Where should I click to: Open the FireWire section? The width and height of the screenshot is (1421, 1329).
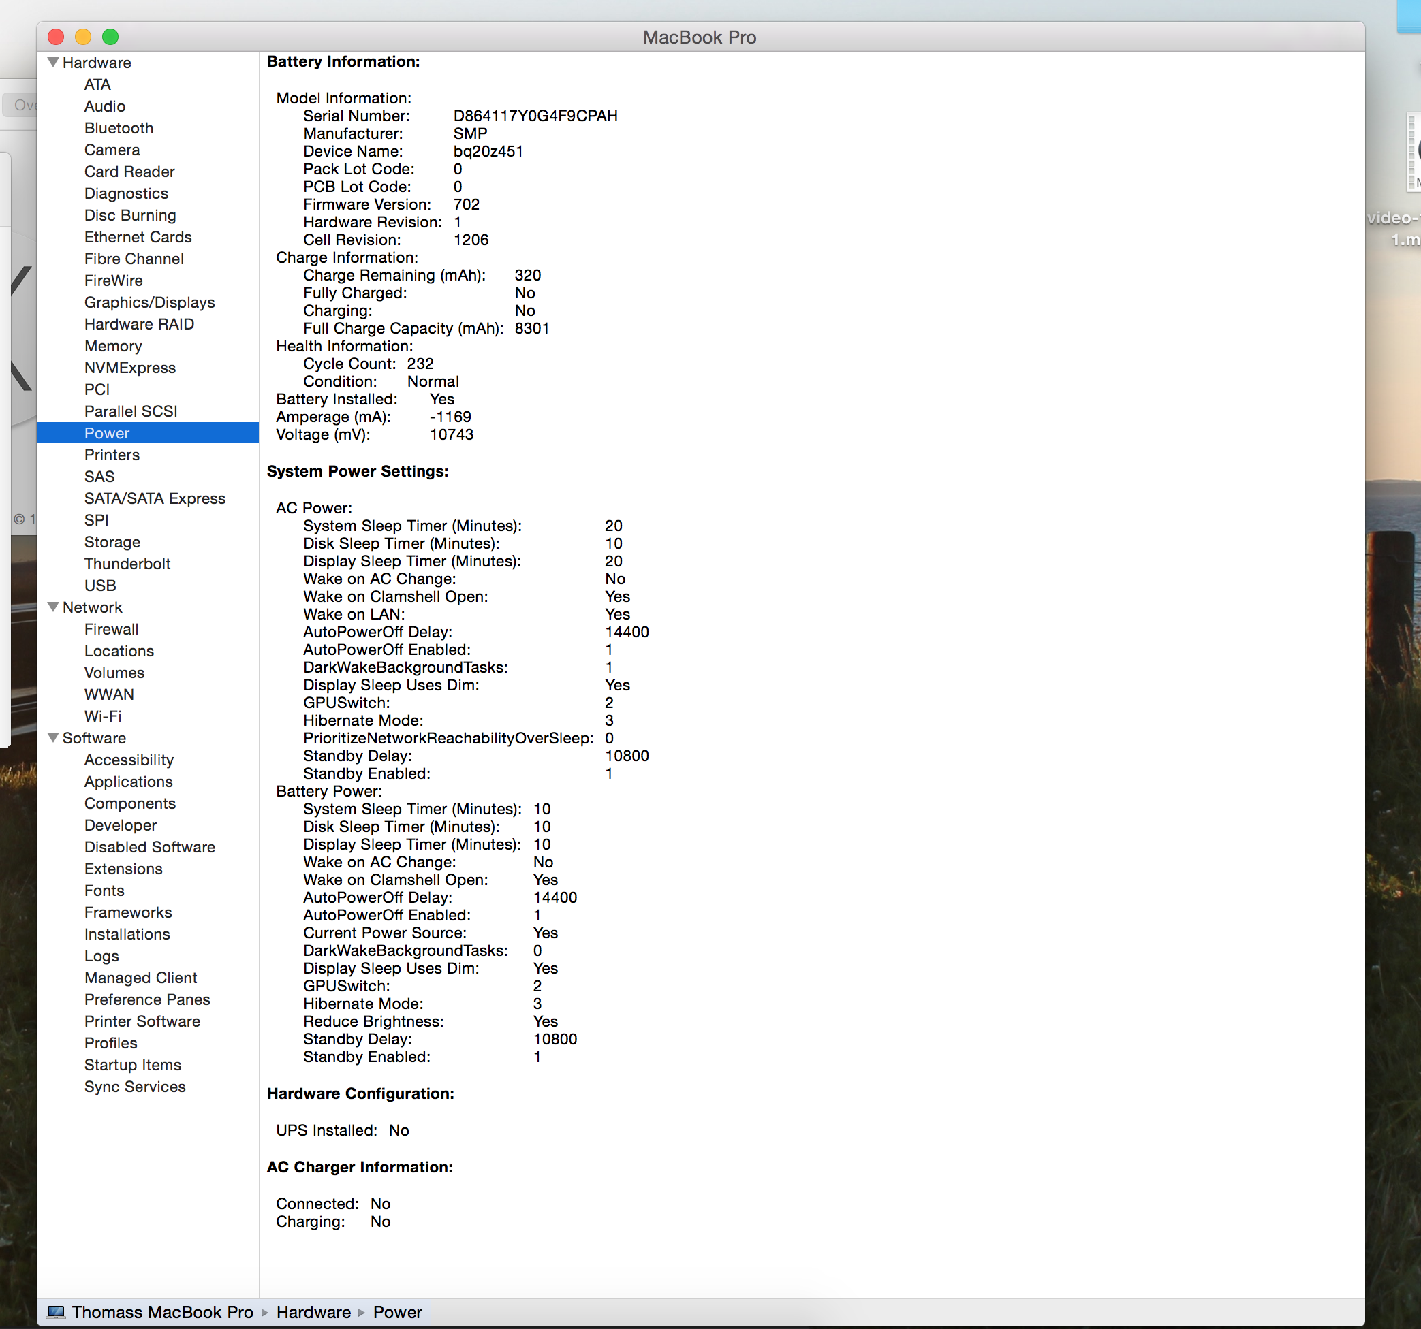[113, 280]
